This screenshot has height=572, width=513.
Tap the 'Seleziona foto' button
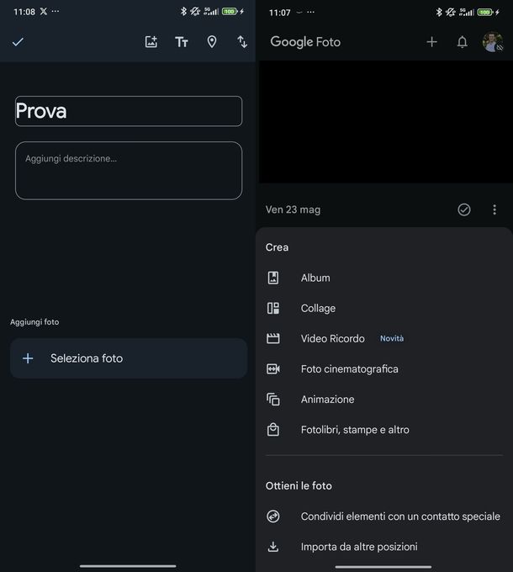pyautogui.click(x=129, y=358)
